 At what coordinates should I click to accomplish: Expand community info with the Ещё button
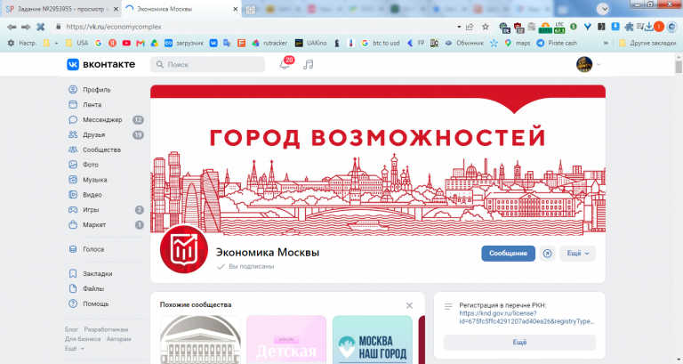click(x=519, y=343)
